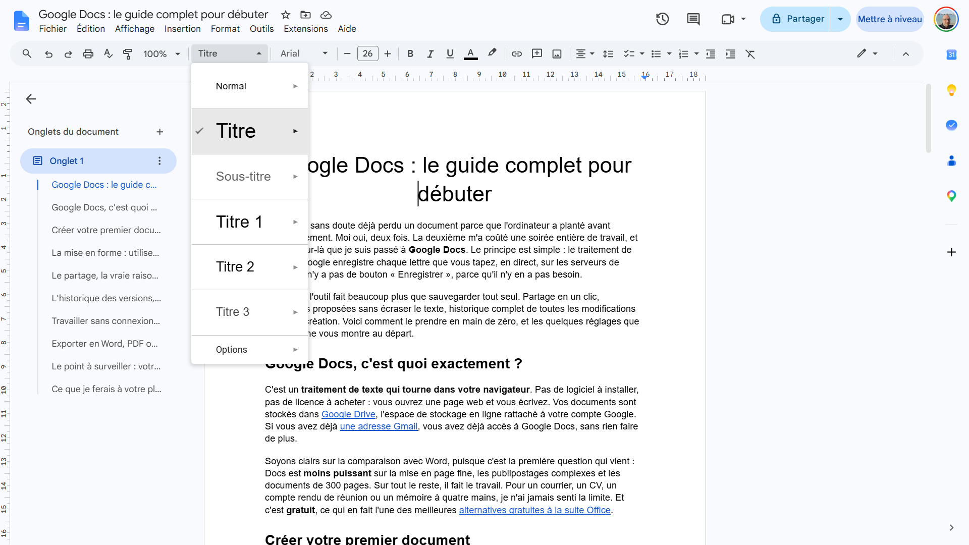The image size is (969, 545).
Task: Close the document tabs panel with the back arrow
Action: 31,99
